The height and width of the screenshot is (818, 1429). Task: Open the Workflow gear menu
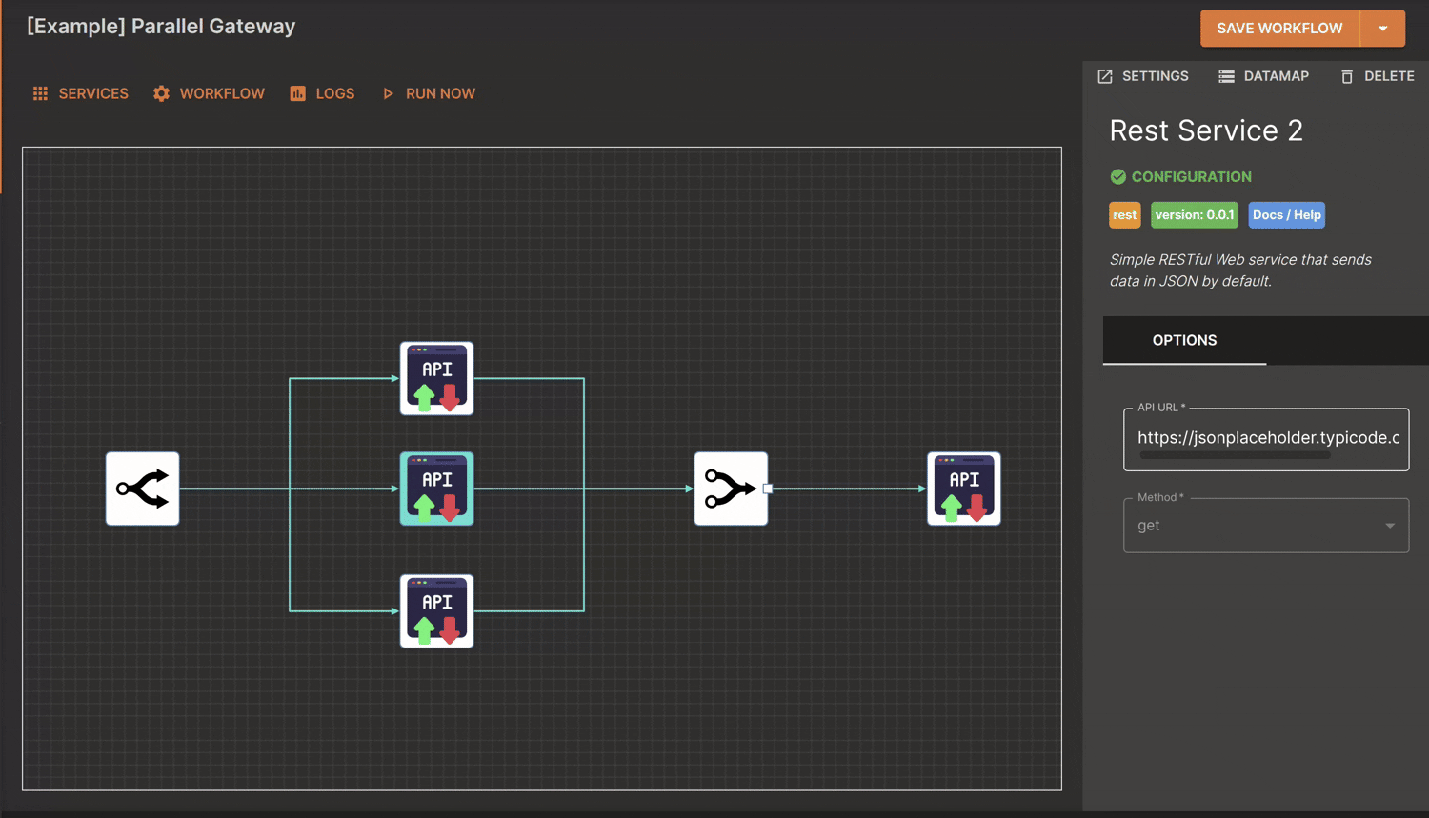(x=209, y=93)
